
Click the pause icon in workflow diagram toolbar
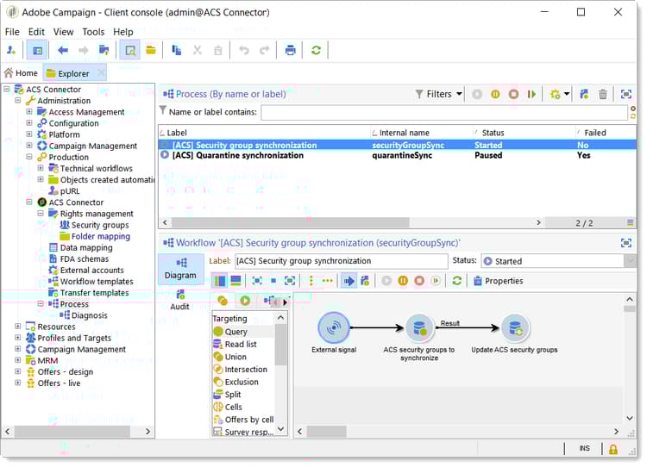pyautogui.click(x=403, y=281)
